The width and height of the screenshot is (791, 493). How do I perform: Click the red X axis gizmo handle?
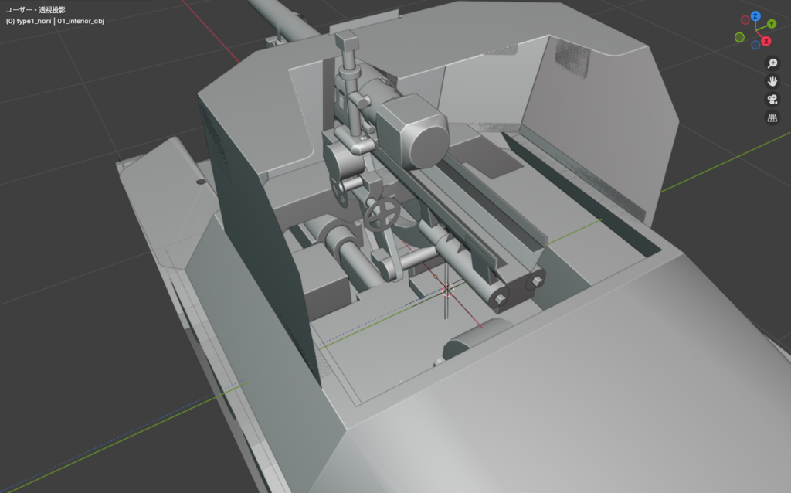766,41
